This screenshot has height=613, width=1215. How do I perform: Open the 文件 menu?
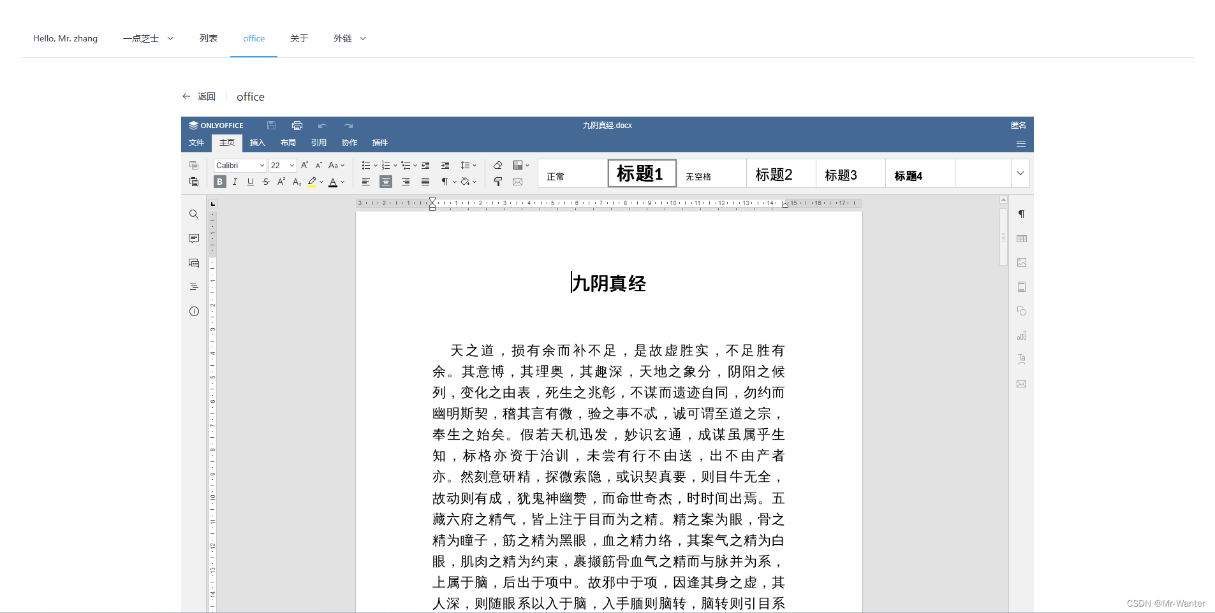click(x=196, y=143)
